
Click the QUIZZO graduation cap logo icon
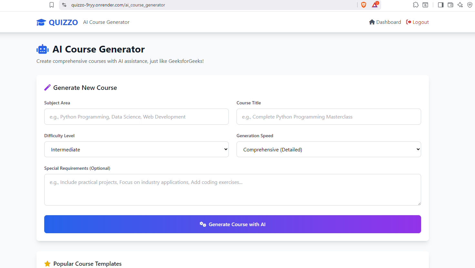41,22
